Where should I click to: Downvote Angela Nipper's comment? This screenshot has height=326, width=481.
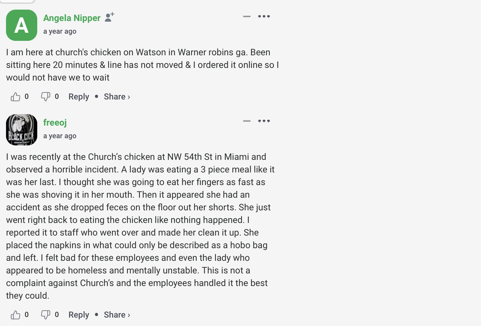pyautogui.click(x=46, y=97)
